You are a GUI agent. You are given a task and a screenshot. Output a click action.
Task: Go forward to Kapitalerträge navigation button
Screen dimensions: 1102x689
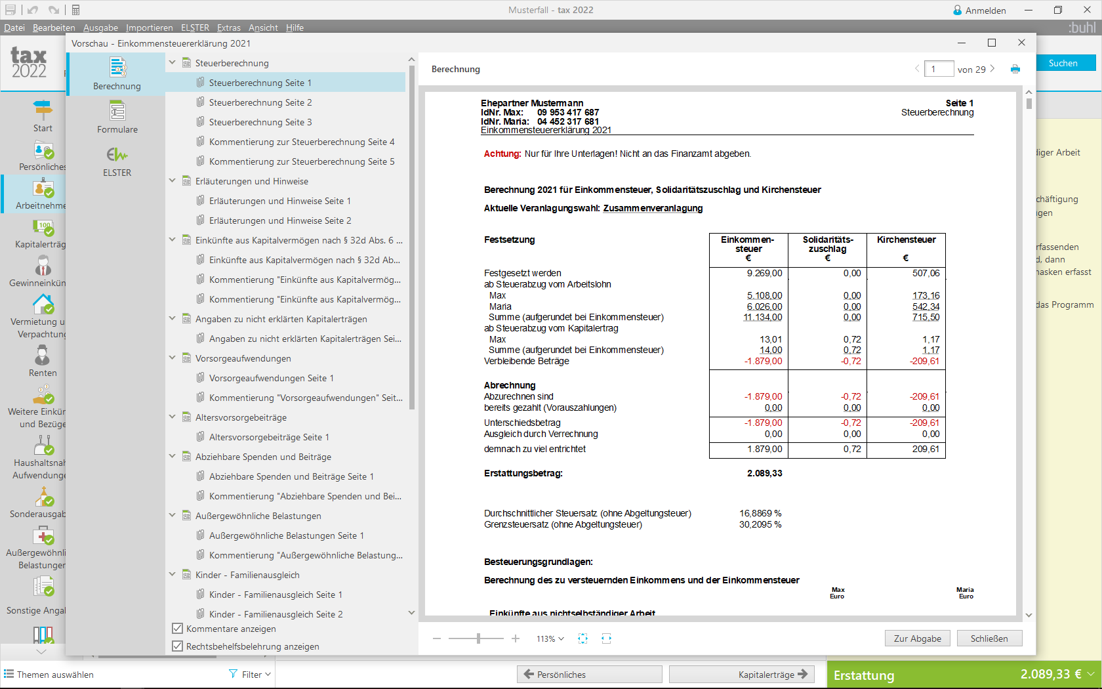(742, 675)
